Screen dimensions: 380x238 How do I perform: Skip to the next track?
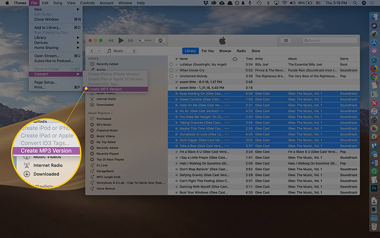click(131, 40)
